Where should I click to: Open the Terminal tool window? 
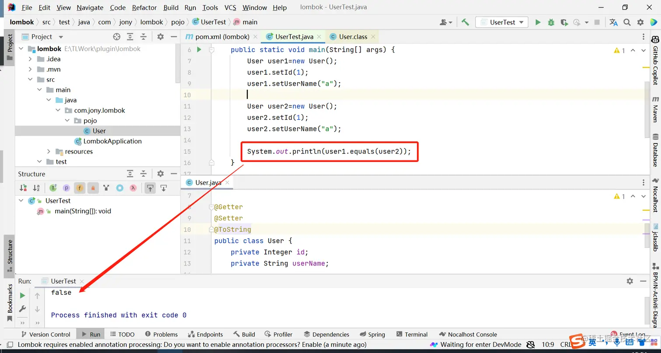pos(411,334)
